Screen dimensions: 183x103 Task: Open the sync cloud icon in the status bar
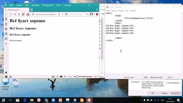[11, 77]
